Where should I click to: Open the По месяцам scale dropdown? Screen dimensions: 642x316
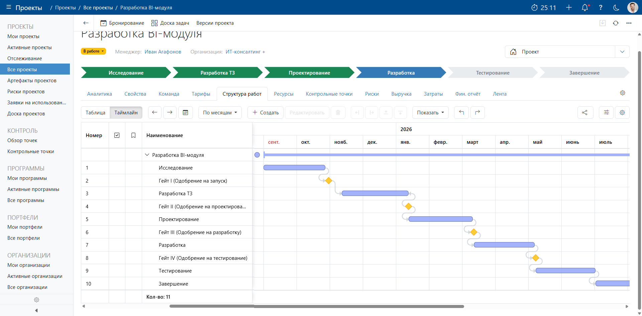(x=220, y=113)
